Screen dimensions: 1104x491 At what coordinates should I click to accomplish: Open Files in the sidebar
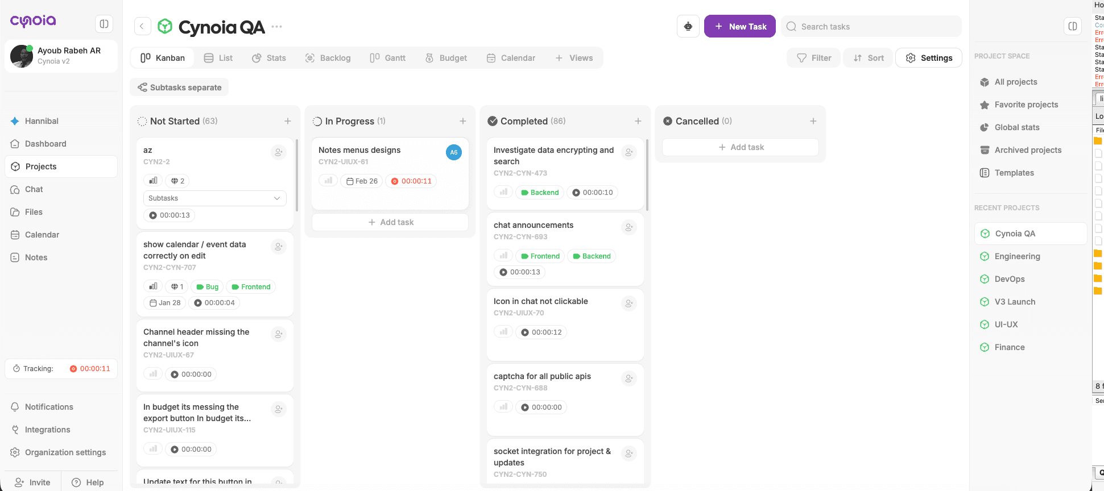(x=61, y=212)
